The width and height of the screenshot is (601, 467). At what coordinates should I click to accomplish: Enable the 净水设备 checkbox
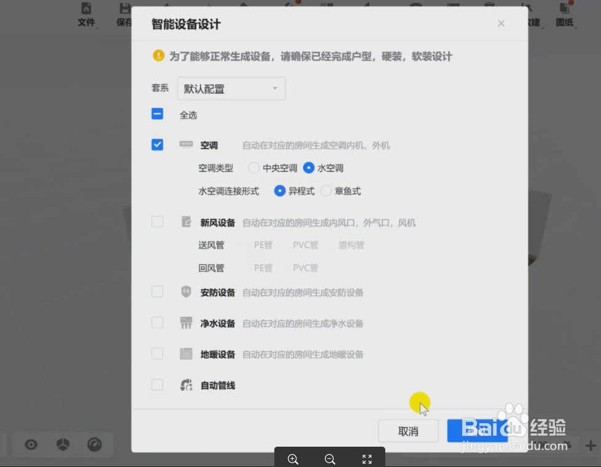point(157,323)
